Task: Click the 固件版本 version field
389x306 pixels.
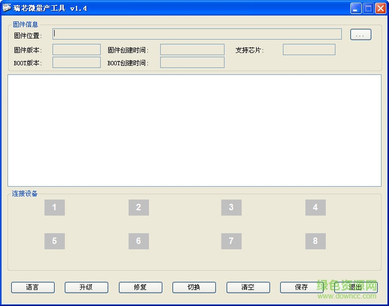Action: point(77,50)
